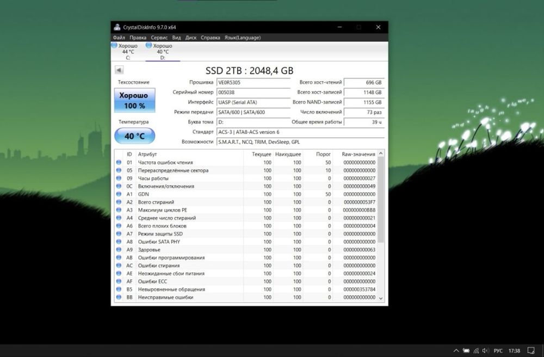Open the notification center icon in taskbar
The height and width of the screenshot is (357, 544).
[x=531, y=351]
